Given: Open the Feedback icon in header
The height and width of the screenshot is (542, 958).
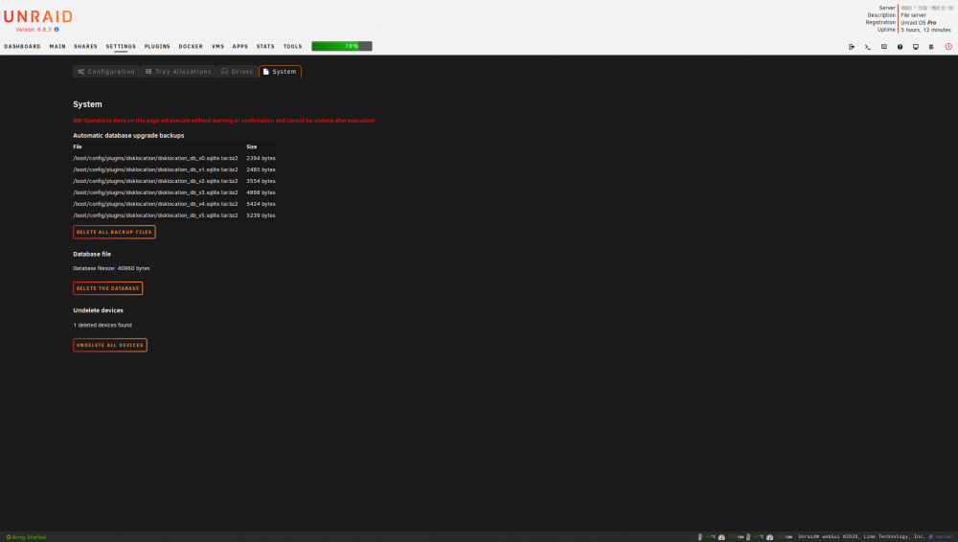Looking at the screenshot, I should pos(883,46).
